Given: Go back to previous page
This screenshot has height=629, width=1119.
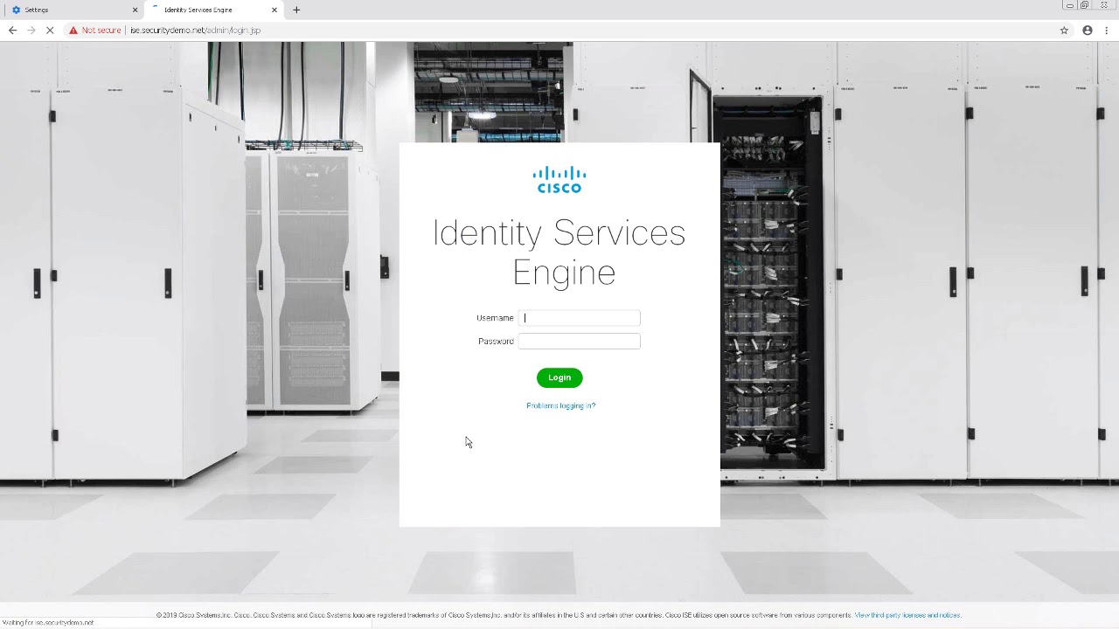Looking at the screenshot, I should (x=12, y=30).
